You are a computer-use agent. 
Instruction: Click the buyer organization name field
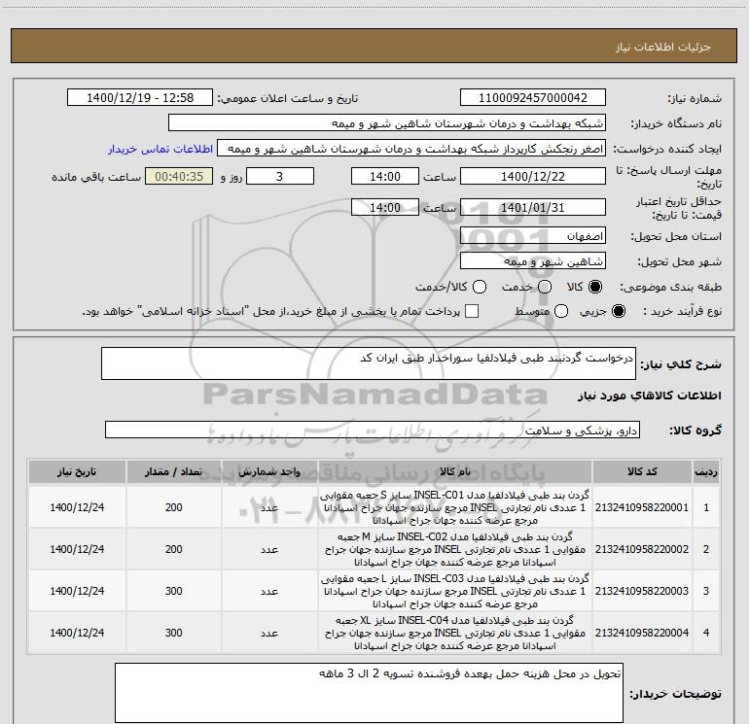[387, 123]
